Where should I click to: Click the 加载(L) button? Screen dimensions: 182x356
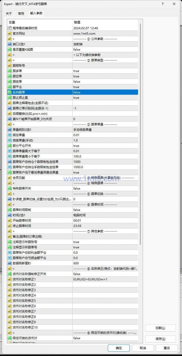pyautogui.click(x=160, y=328)
